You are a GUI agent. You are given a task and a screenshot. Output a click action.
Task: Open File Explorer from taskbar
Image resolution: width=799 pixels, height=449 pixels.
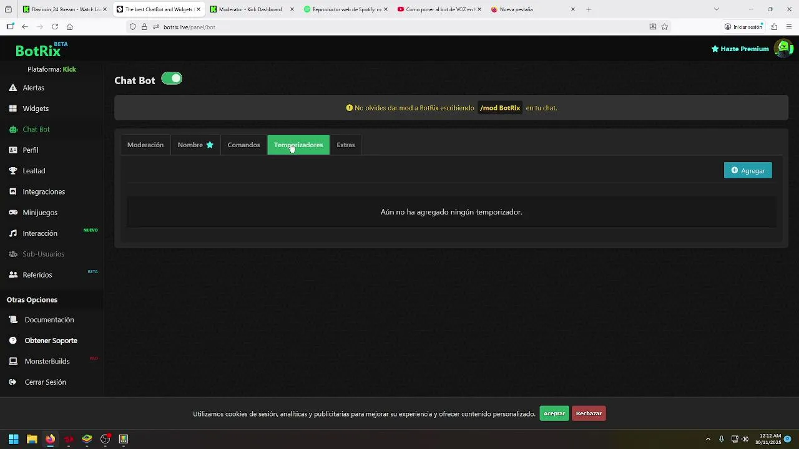click(x=32, y=439)
